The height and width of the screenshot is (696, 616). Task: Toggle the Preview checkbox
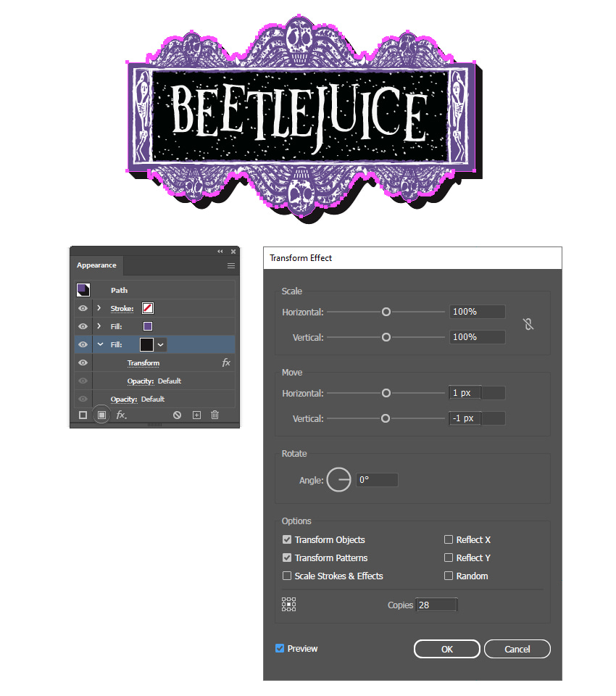(280, 648)
